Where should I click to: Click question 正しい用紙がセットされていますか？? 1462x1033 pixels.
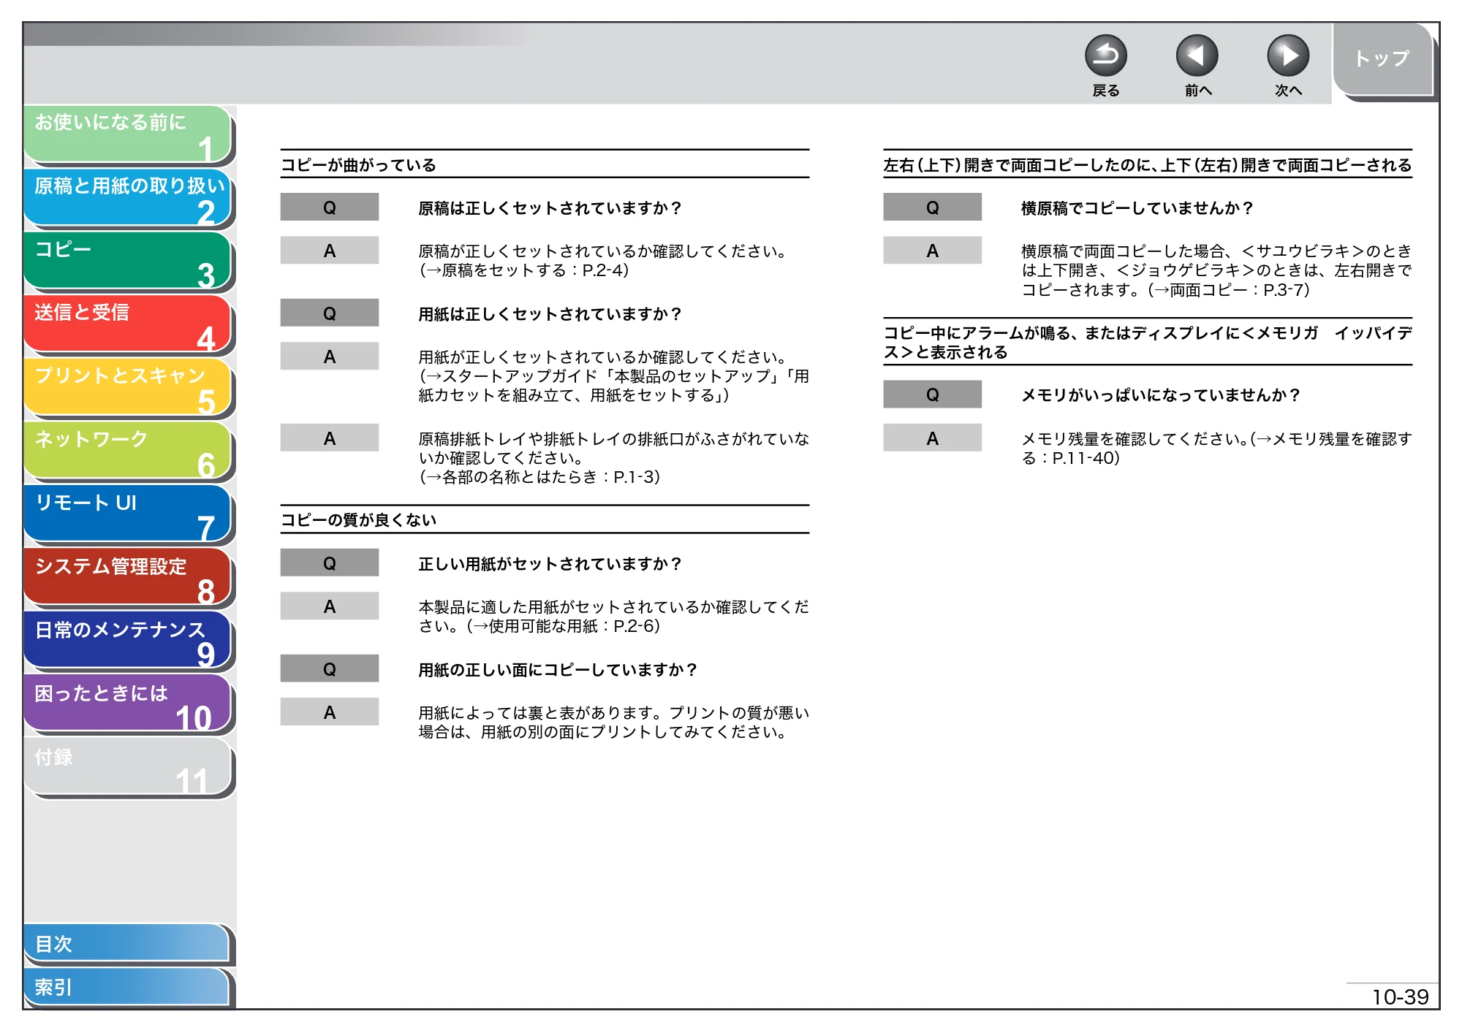(x=550, y=564)
